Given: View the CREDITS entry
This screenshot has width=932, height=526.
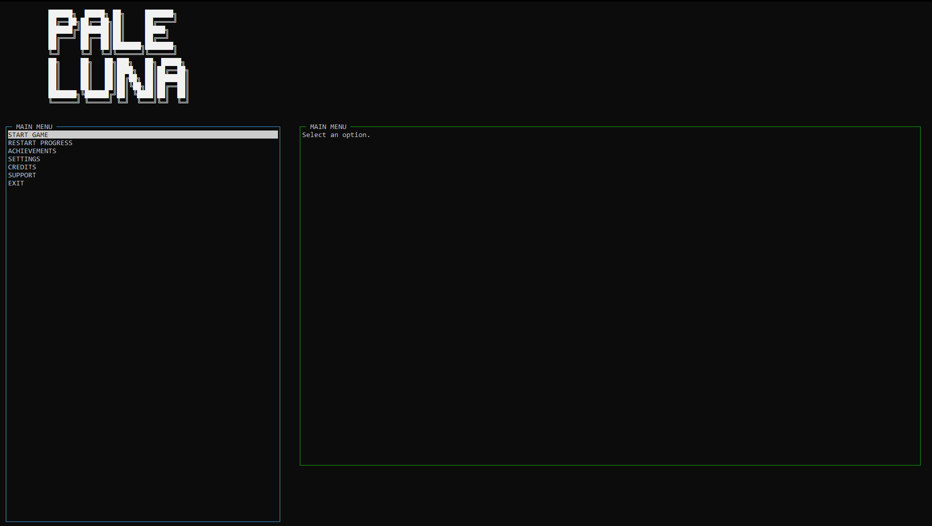Looking at the screenshot, I should (x=22, y=167).
